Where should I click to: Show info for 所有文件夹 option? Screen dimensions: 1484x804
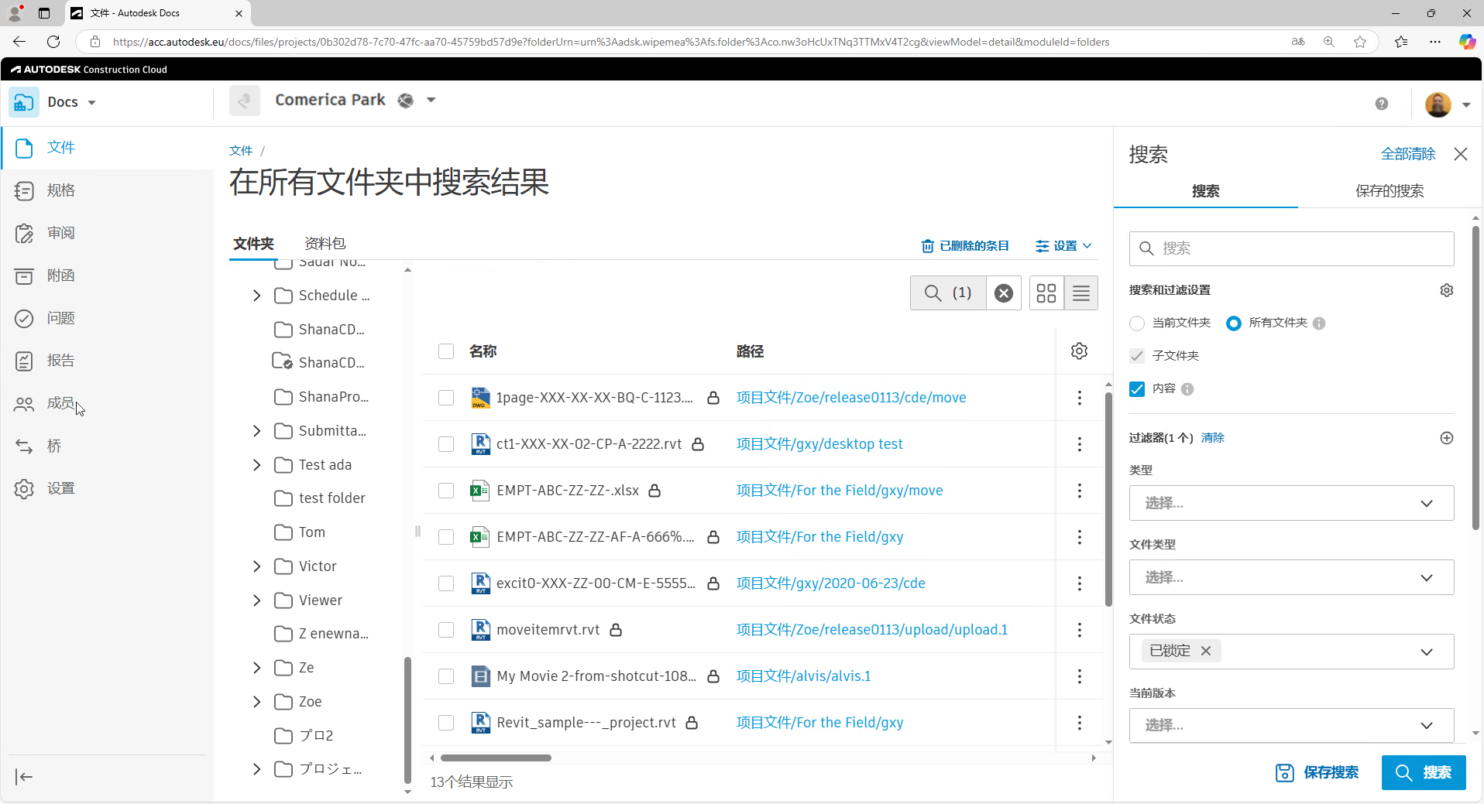coord(1319,323)
